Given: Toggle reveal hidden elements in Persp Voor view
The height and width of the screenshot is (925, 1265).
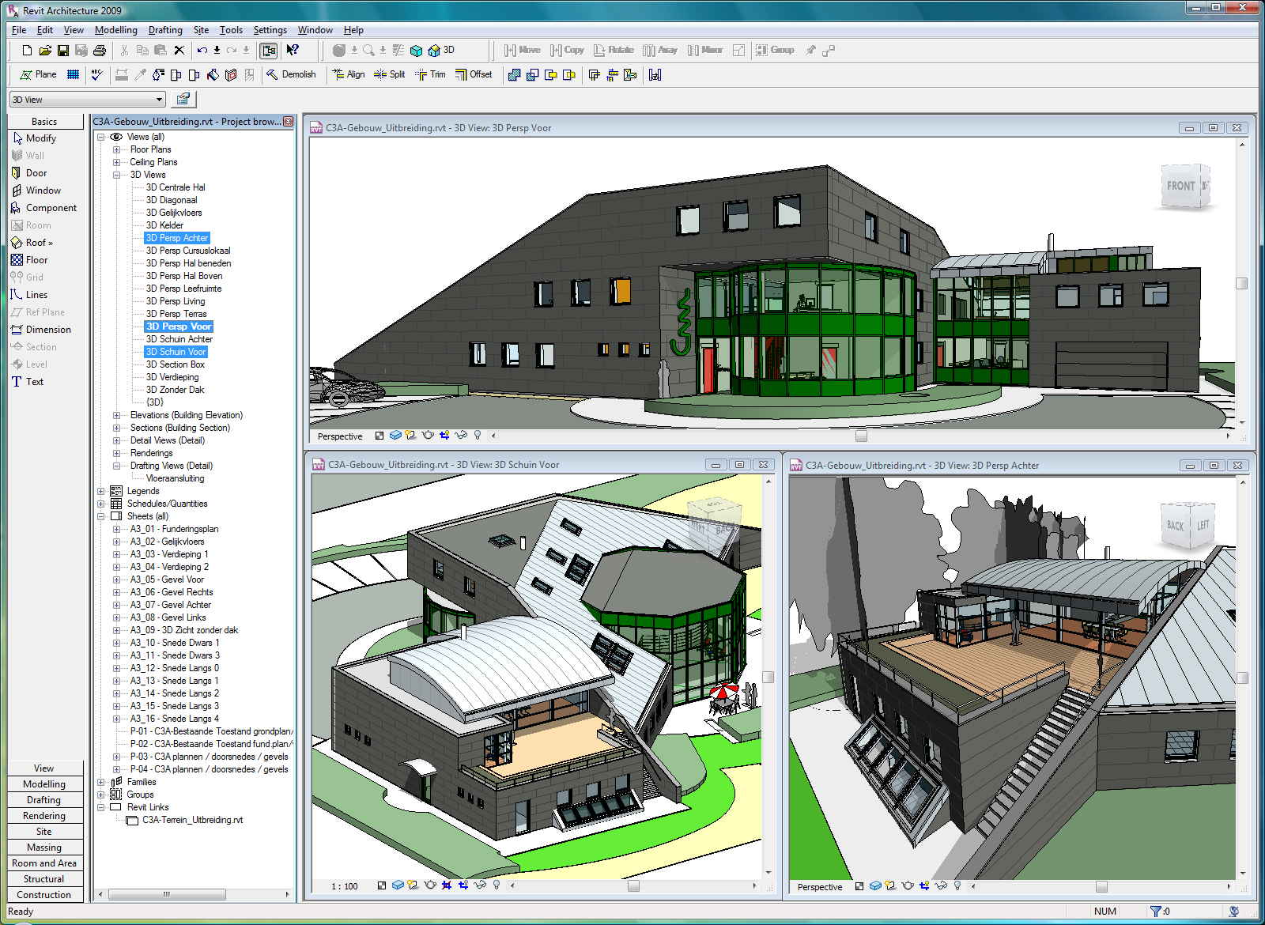Looking at the screenshot, I should point(478,436).
